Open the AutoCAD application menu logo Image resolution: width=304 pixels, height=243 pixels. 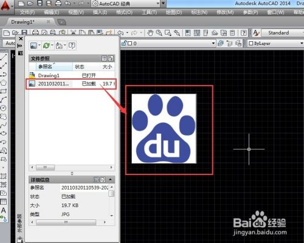(x=5, y=5)
